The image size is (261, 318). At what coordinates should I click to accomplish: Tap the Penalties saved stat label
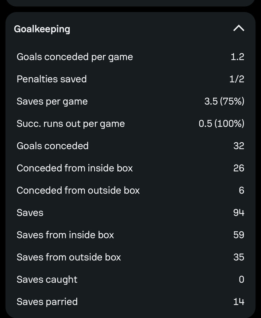point(52,79)
